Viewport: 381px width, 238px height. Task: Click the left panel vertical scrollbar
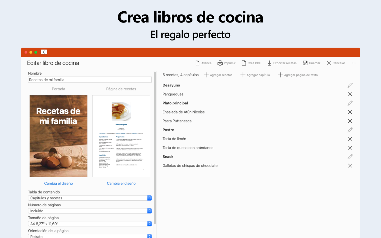155,148
